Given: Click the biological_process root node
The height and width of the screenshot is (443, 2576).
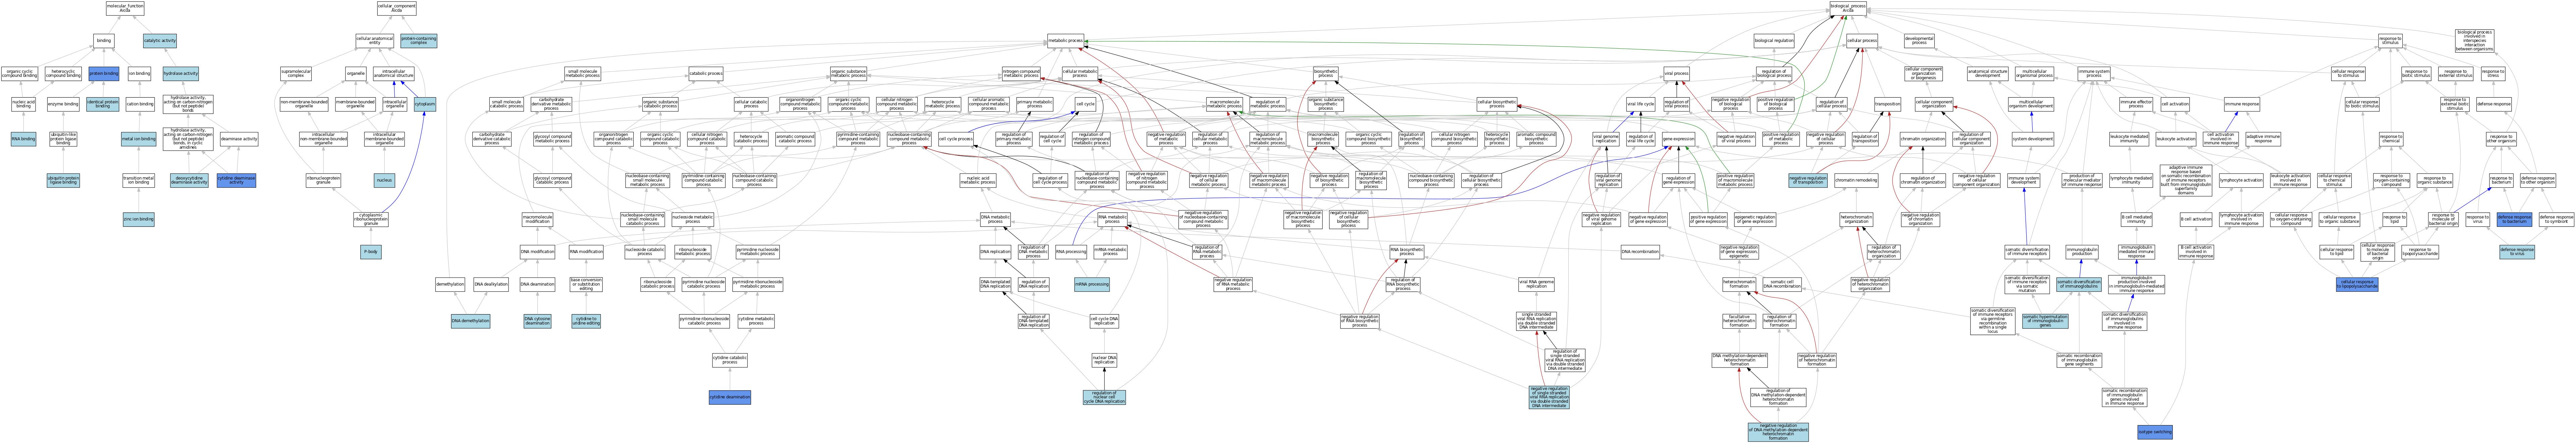Looking at the screenshot, I should pyautogui.click(x=1848, y=8).
